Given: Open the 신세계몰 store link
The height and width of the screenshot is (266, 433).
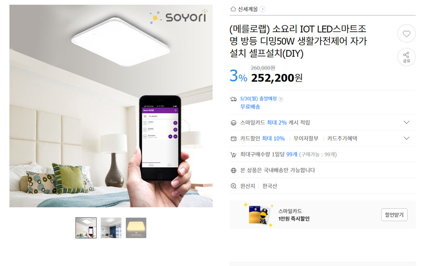Looking at the screenshot, I should pos(248,9).
